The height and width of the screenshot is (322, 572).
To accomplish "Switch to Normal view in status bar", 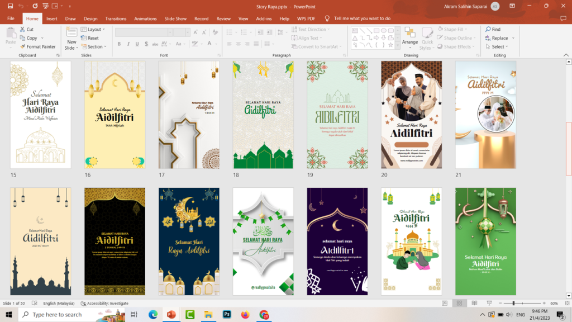I will tap(445, 303).
